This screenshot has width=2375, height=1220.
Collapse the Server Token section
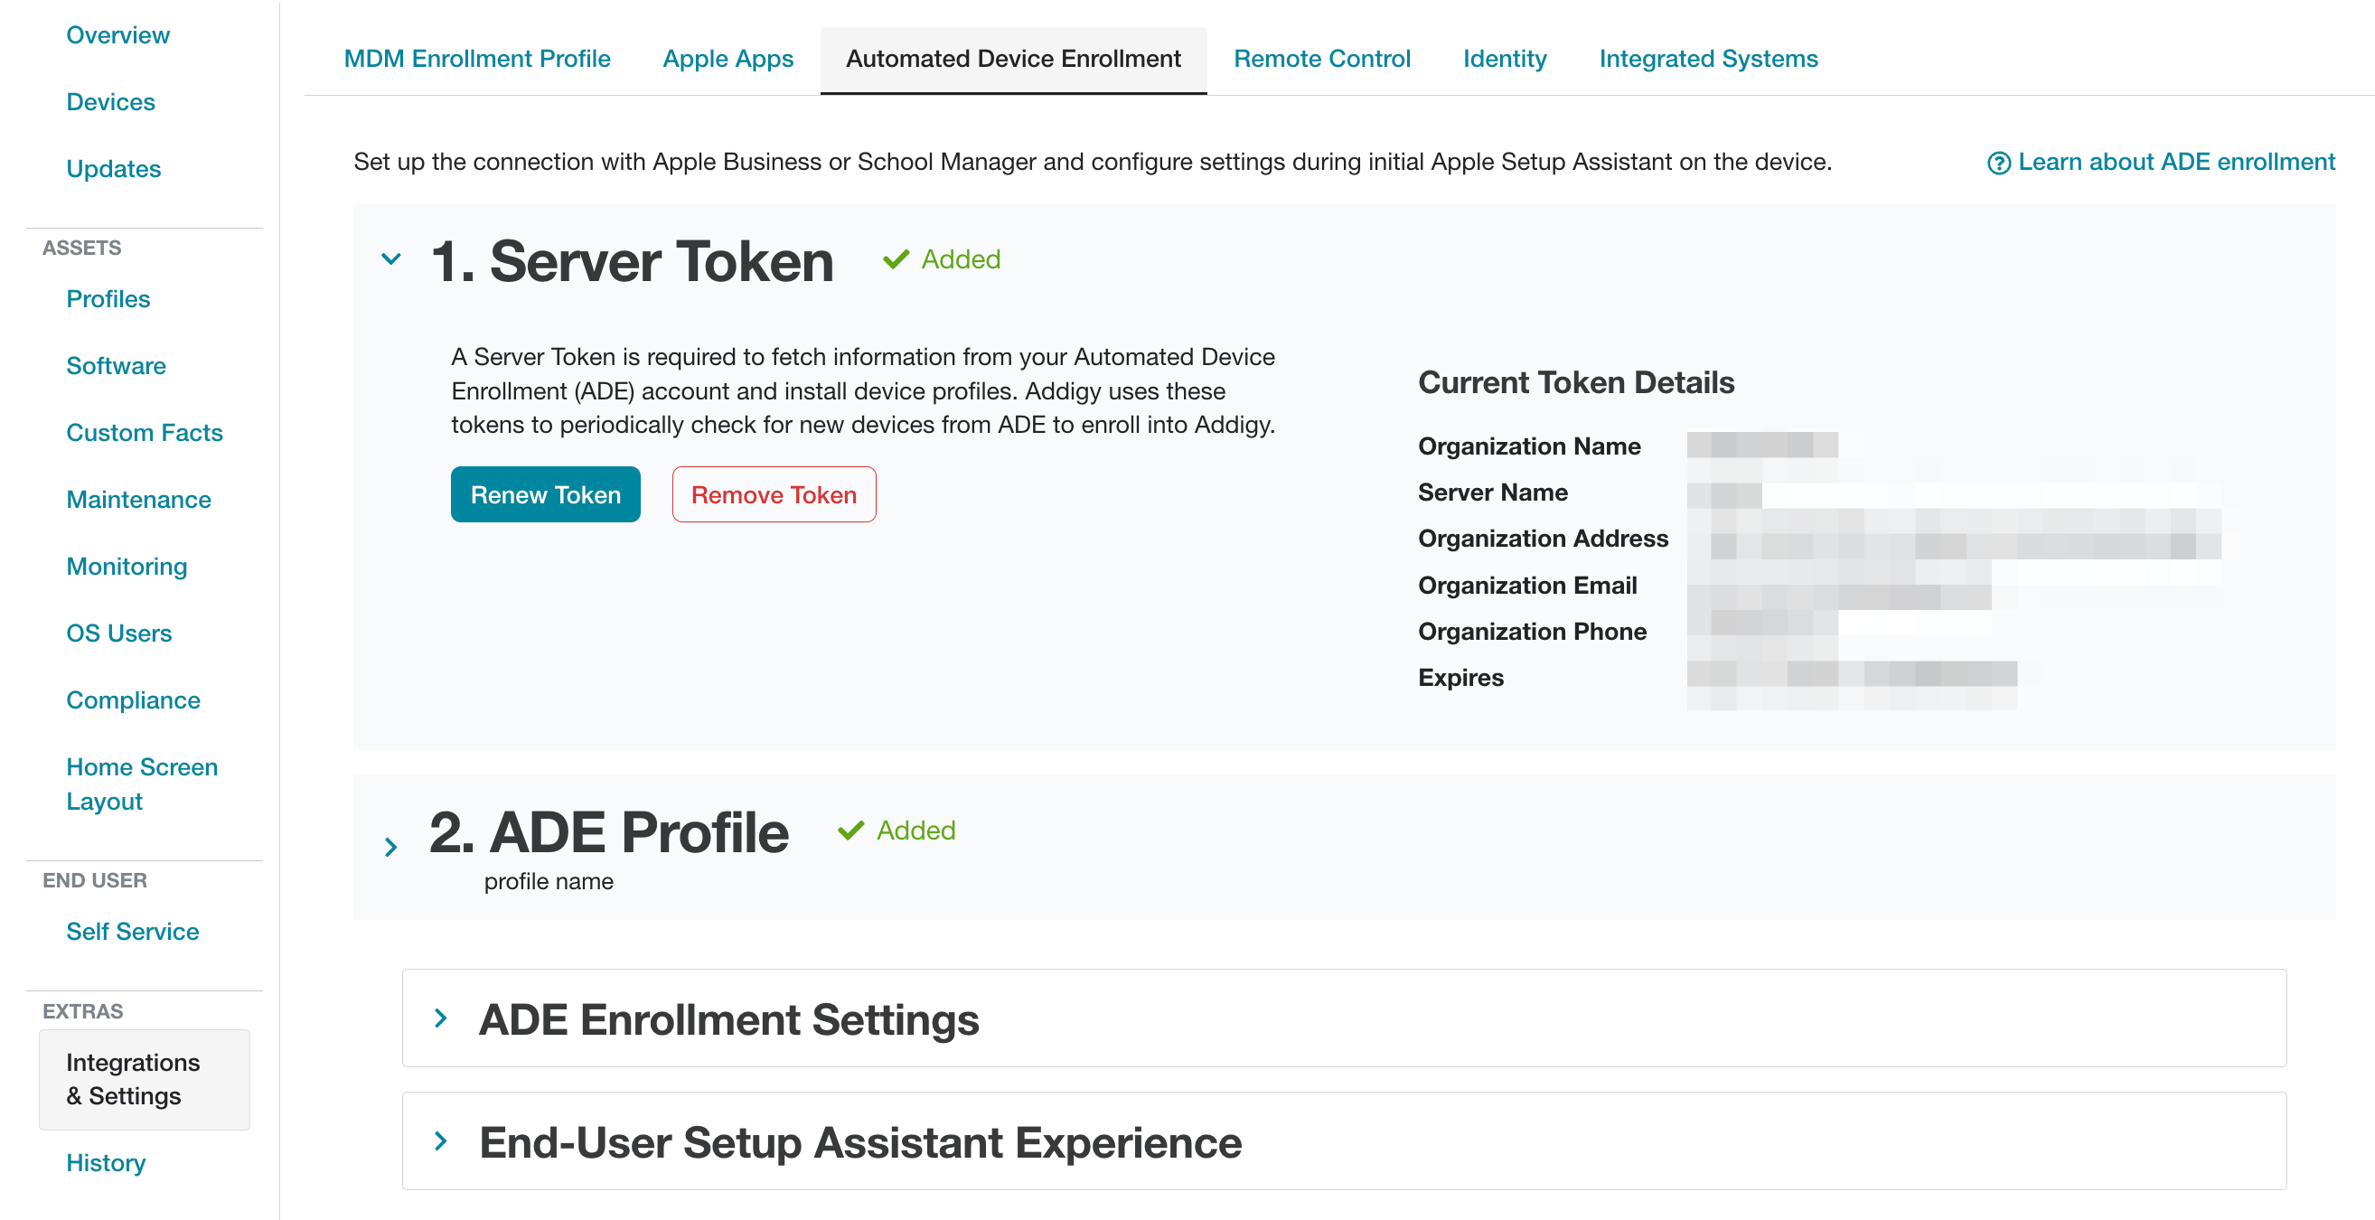[x=391, y=259]
